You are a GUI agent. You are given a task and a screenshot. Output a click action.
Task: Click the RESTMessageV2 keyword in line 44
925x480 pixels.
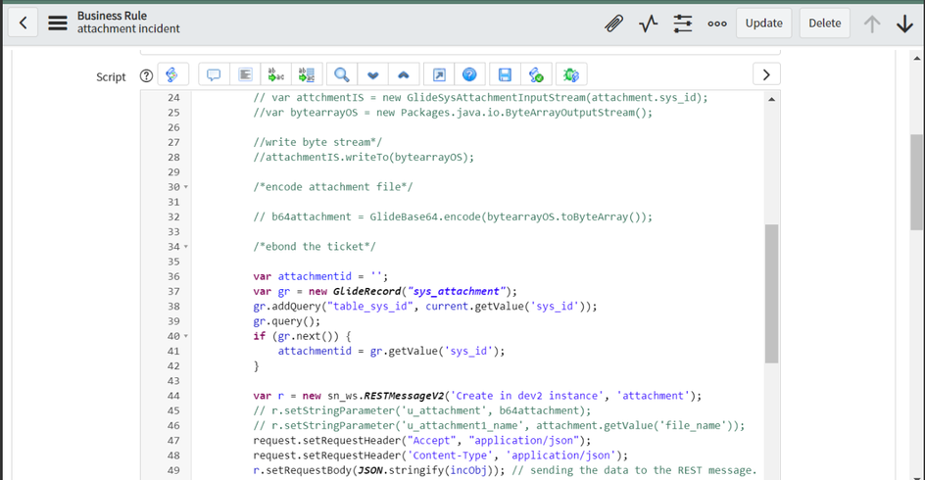(404, 396)
